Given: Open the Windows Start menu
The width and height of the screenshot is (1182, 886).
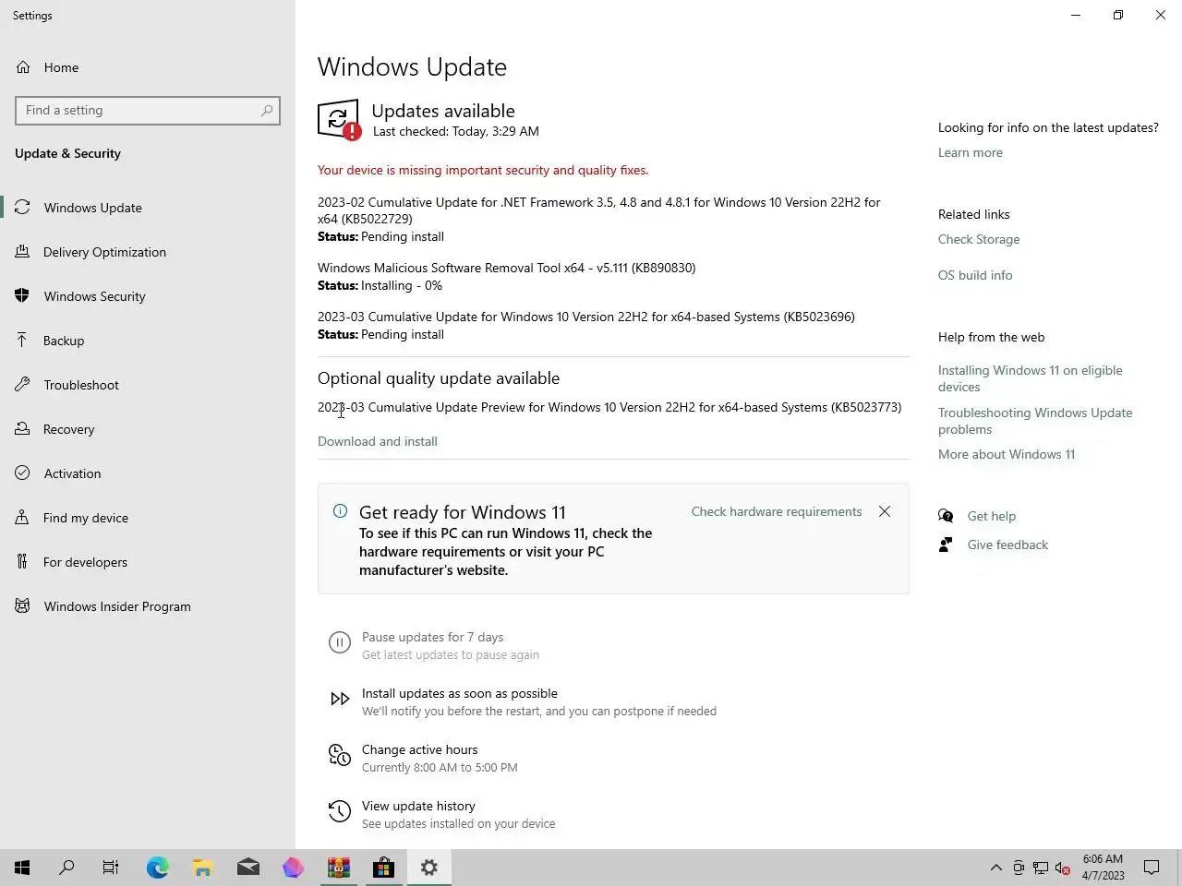Looking at the screenshot, I should click(x=22, y=868).
